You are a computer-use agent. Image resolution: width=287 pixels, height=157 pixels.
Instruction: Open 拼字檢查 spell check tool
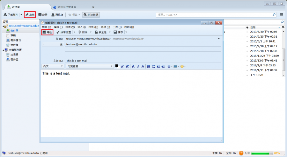pyautogui.click(x=64, y=32)
